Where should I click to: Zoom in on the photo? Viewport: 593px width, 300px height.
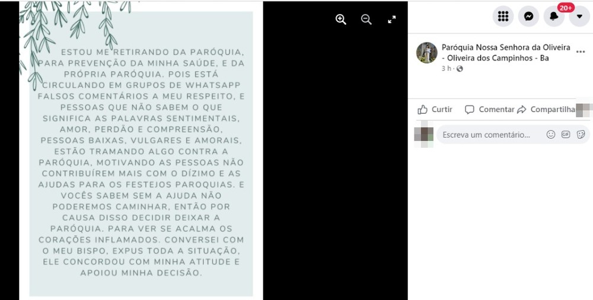(x=341, y=20)
